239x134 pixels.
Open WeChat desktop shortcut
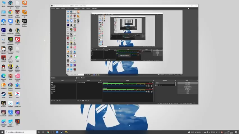click(x=17, y=59)
